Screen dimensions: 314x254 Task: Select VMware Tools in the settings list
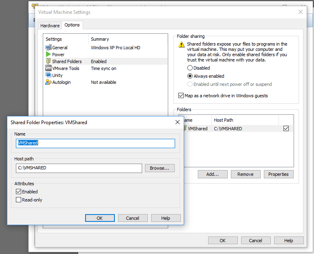(x=66, y=68)
